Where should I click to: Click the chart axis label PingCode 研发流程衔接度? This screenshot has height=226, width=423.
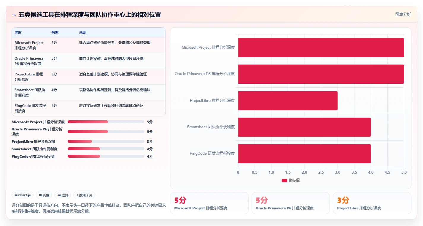coord(212,154)
